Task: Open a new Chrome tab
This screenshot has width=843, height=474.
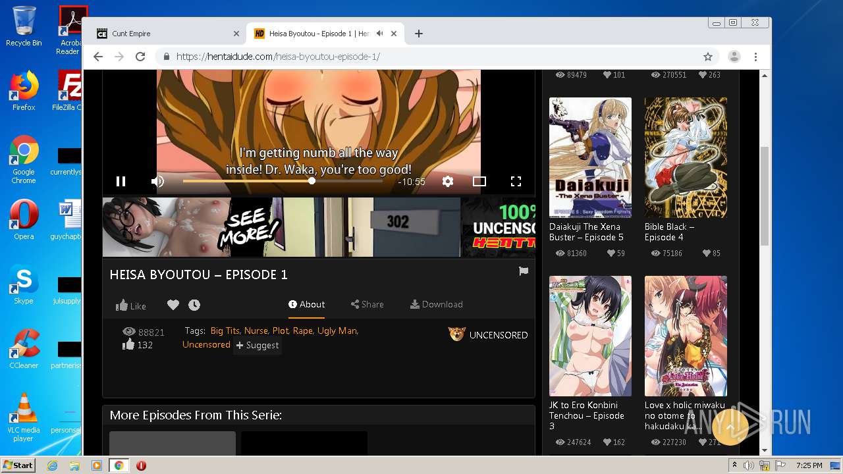Action: tap(419, 34)
